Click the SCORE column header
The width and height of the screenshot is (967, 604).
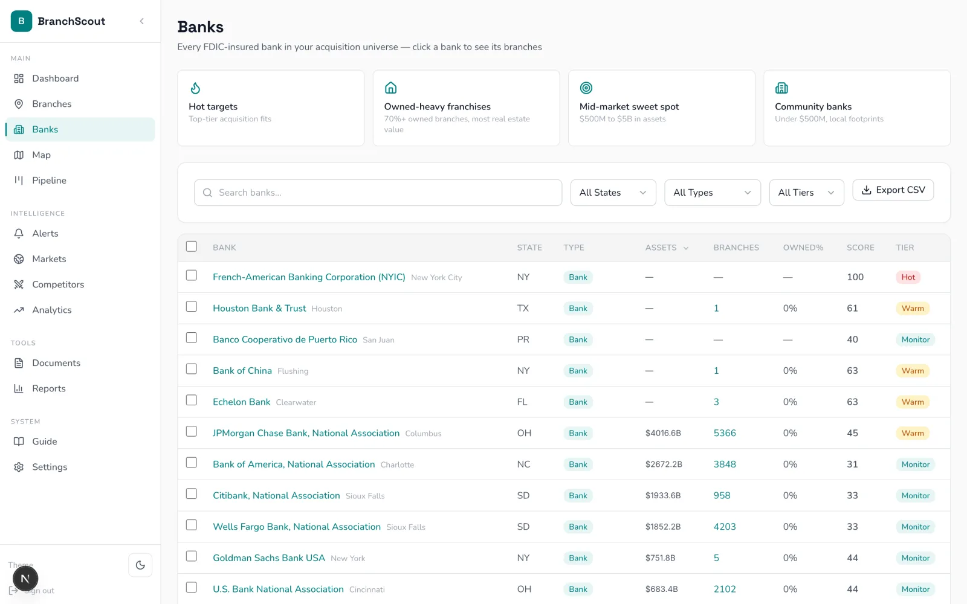(860, 248)
